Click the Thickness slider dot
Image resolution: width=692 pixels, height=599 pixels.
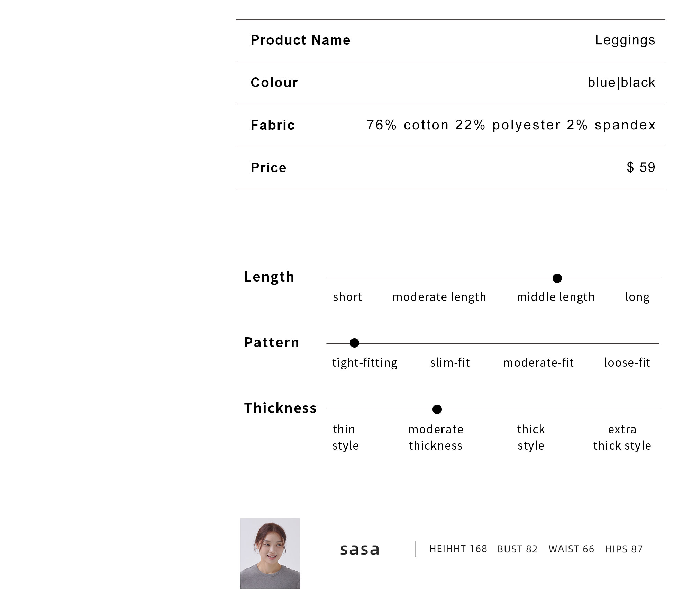click(x=437, y=409)
